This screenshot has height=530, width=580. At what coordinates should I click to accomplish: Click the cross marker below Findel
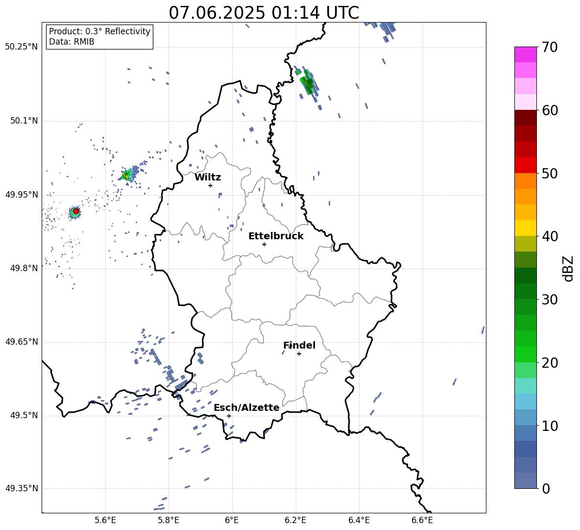click(x=299, y=354)
